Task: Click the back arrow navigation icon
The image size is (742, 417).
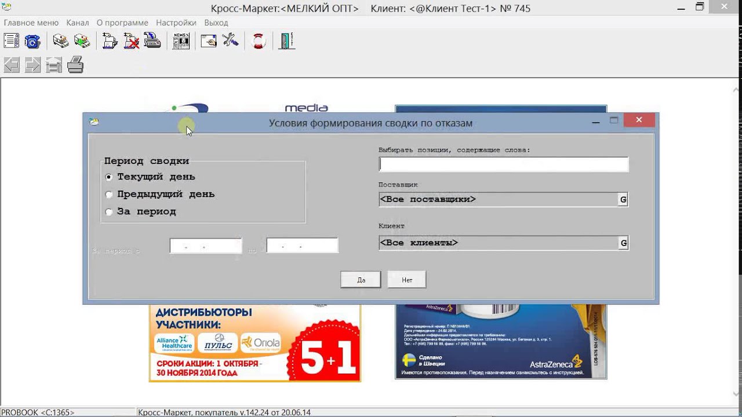Action: tap(12, 65)
